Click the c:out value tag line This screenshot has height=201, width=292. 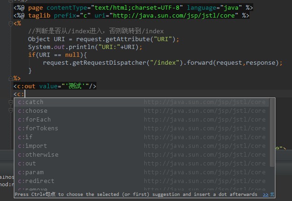coord(55,86)
